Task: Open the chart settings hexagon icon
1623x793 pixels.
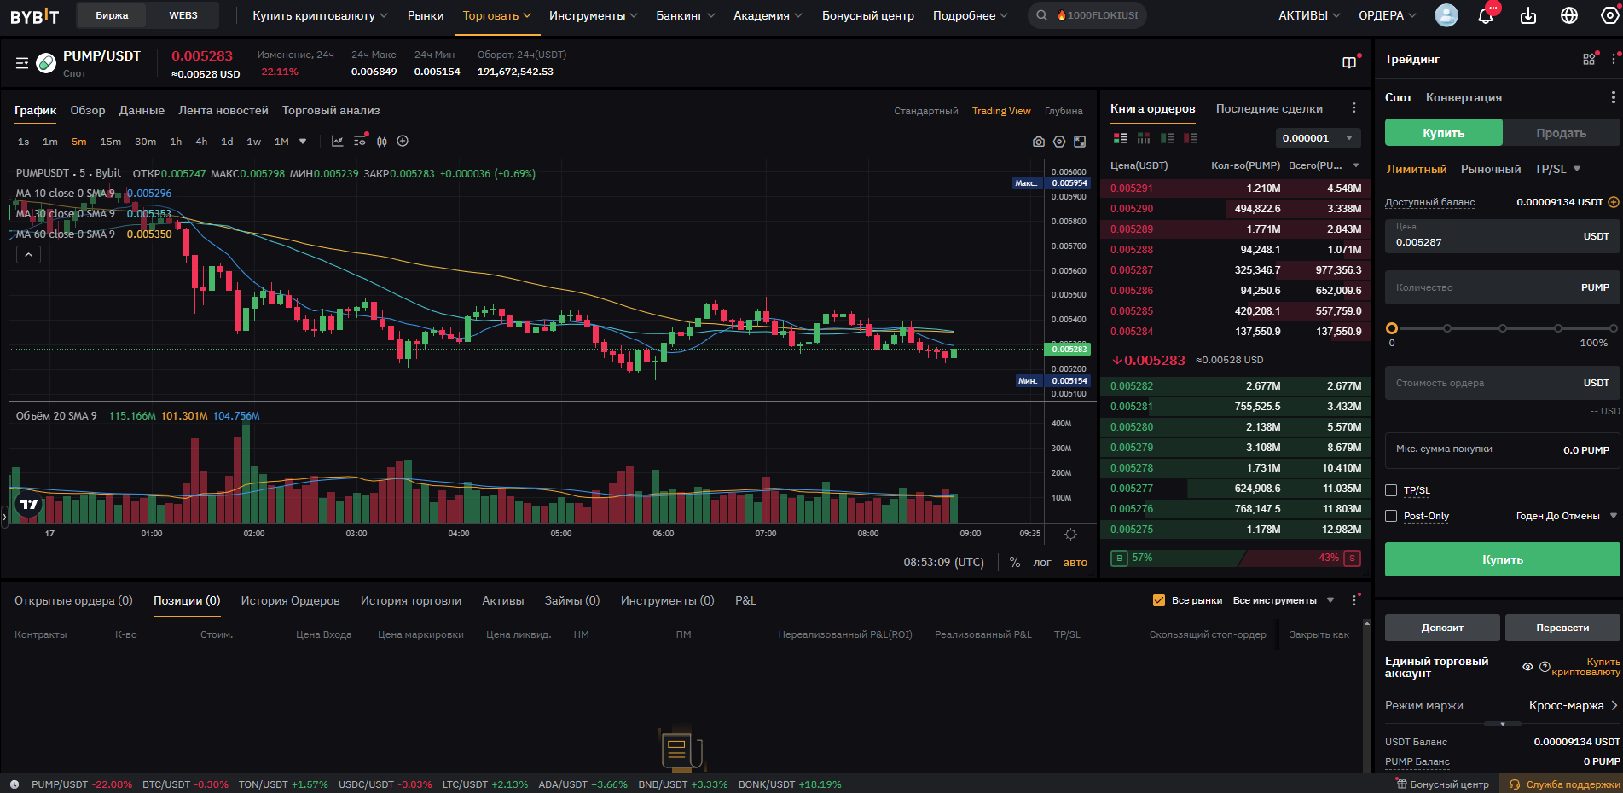Action: (x=1059, y=142)
